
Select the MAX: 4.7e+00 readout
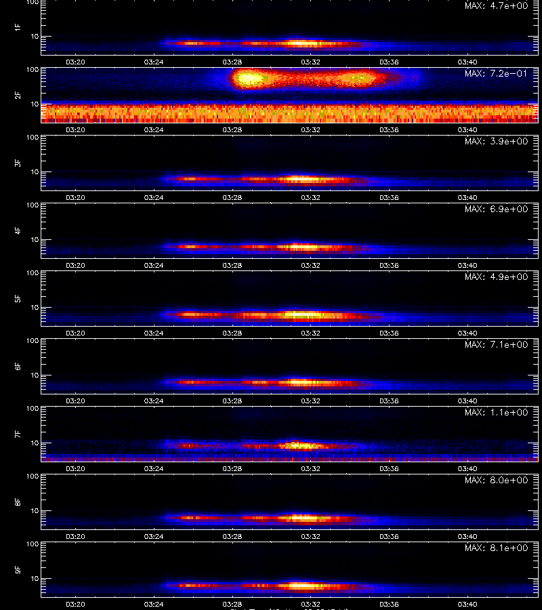[497, 6]
